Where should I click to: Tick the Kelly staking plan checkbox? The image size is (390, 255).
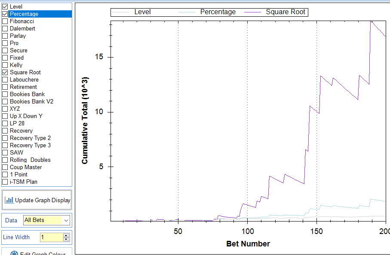pyautogui.click(x=5, y=65)
